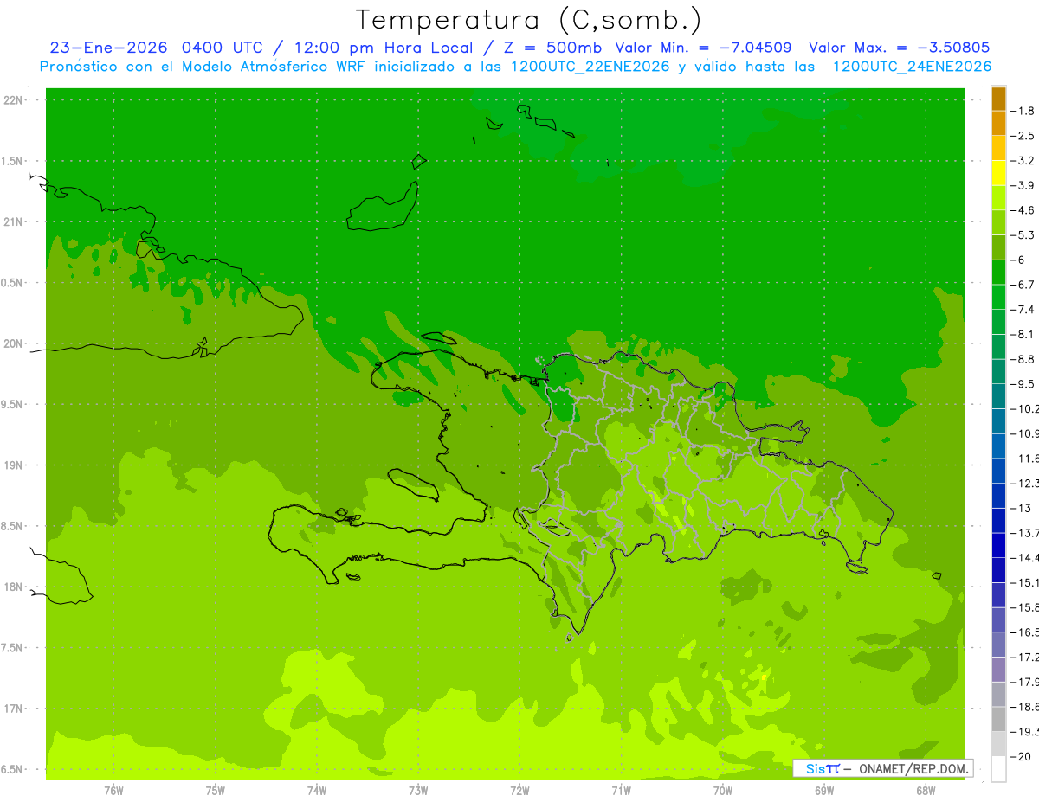Viewport: 1039px width, 802px height.
Task: Click the gold swatch between -2.5 and -3.2
Action: coord(998,149)
